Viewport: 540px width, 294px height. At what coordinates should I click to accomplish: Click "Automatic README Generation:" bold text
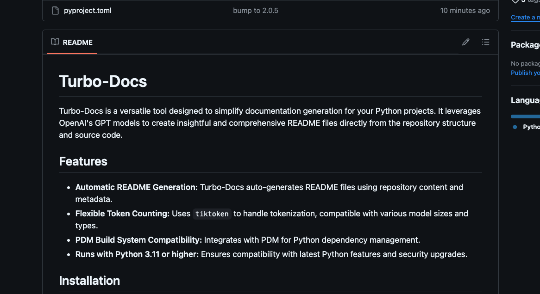point(136,187)
